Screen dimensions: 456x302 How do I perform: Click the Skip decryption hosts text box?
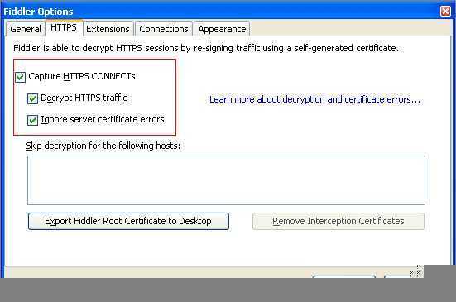click(226, 180)
